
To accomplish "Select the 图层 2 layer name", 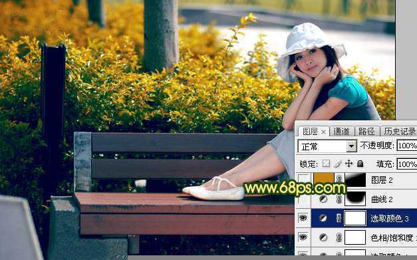I will (x=382, y=180).
